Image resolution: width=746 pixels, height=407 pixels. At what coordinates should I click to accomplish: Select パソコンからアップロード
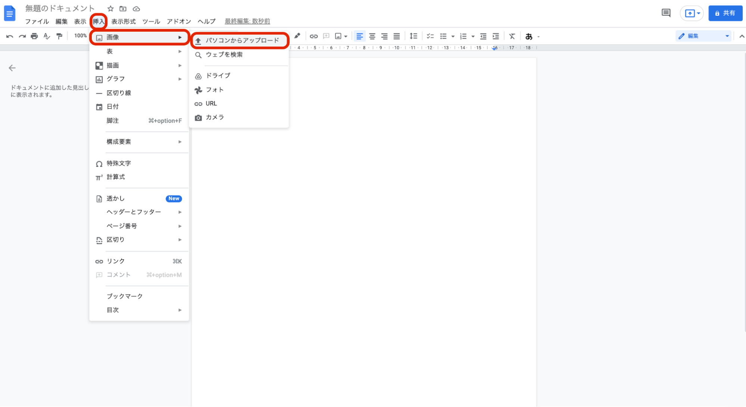pos(240,40)
